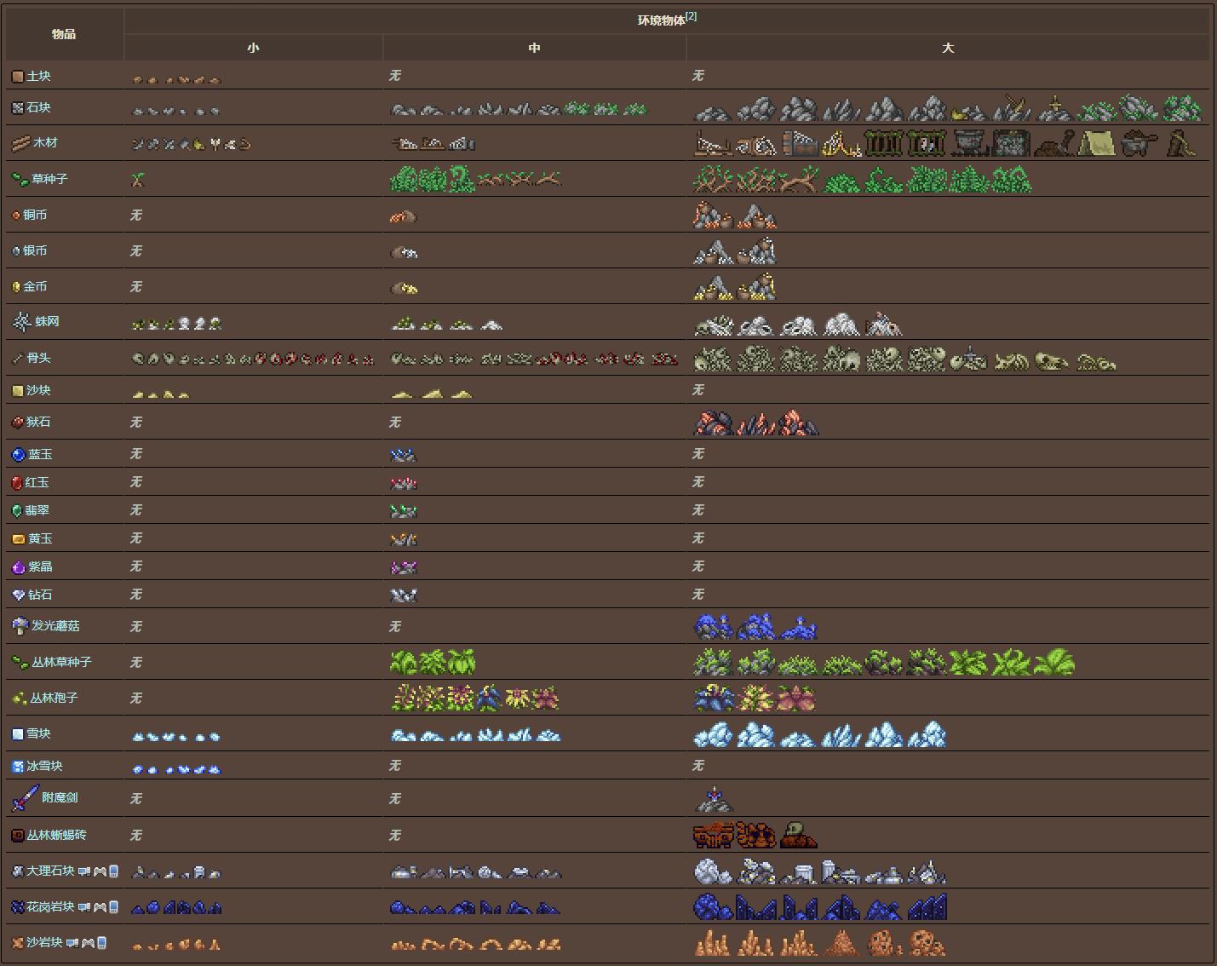The height and width of the screenshot is (966, 1217).
Task: Click the desktop version icon beside 大理石块
Action: (x=83, y=871)
